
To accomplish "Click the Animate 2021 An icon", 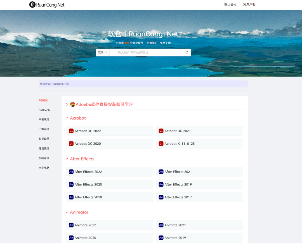I will click(161, 225).
